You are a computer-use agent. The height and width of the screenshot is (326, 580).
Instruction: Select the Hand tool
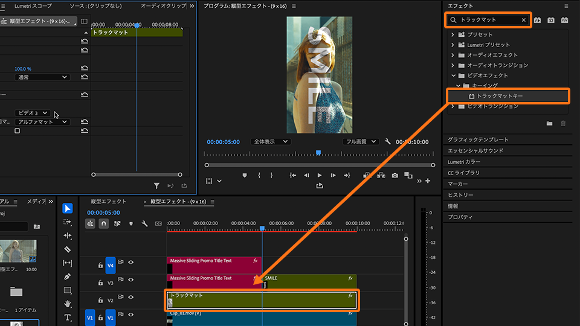[x=67, y=304]
